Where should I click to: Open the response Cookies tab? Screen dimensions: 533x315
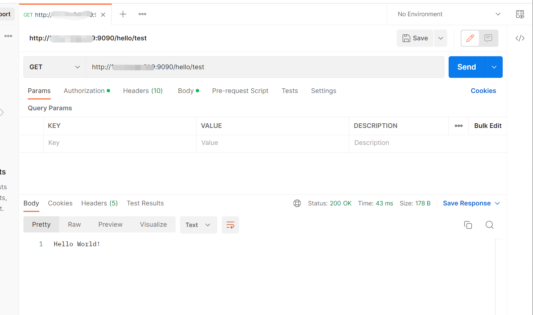(60, 203)
